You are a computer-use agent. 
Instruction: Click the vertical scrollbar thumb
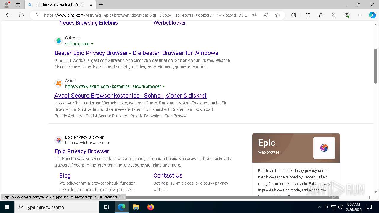[375, 66]
